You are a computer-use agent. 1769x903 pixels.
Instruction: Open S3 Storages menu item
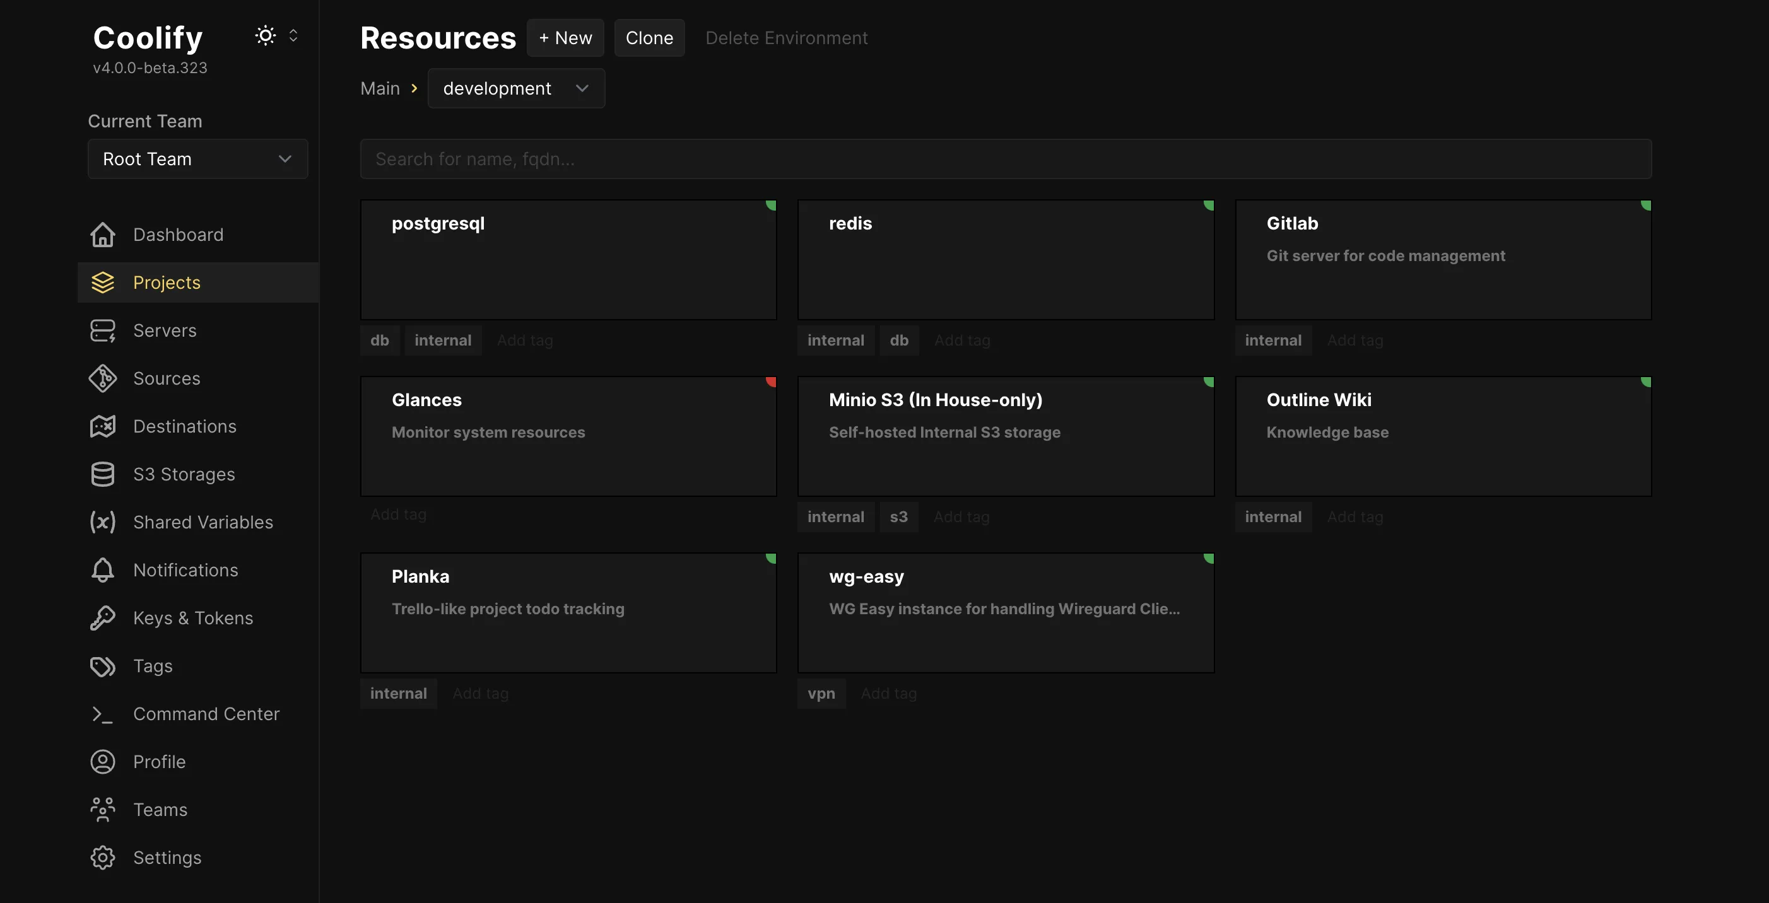(x=197, y=475)
